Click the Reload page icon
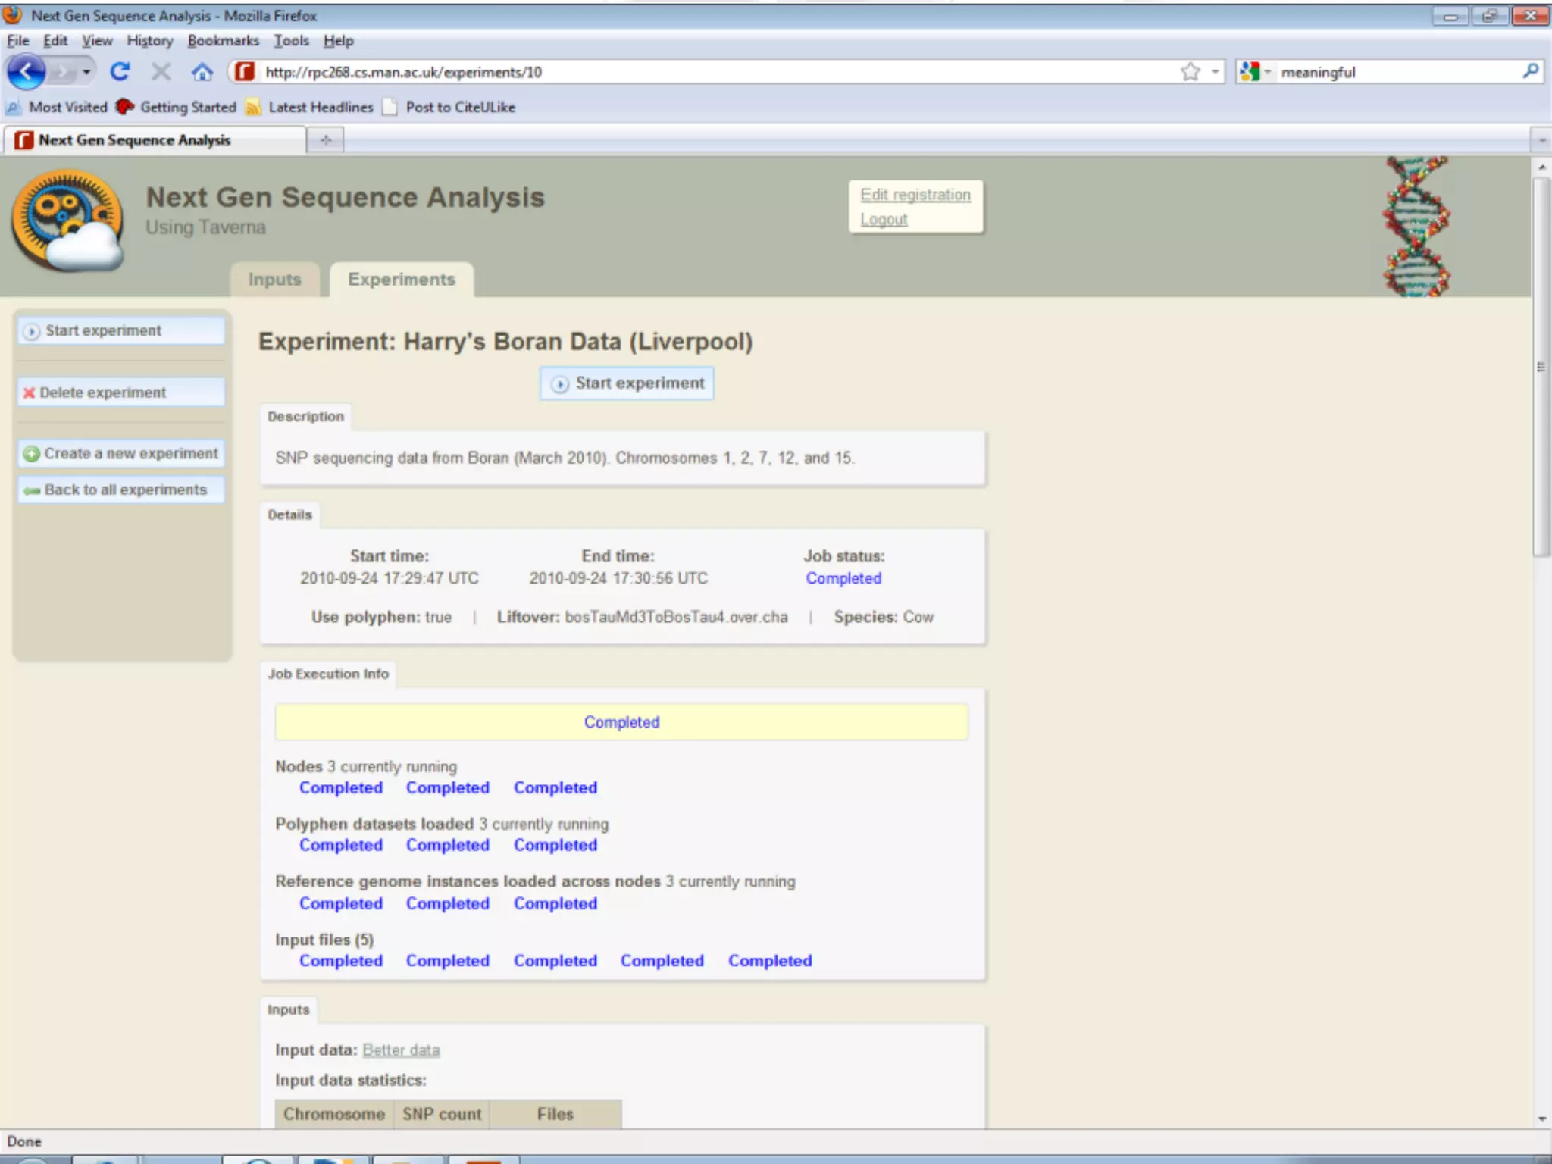The height and width of the screenshot is (1164, 1552). [120, 72]
